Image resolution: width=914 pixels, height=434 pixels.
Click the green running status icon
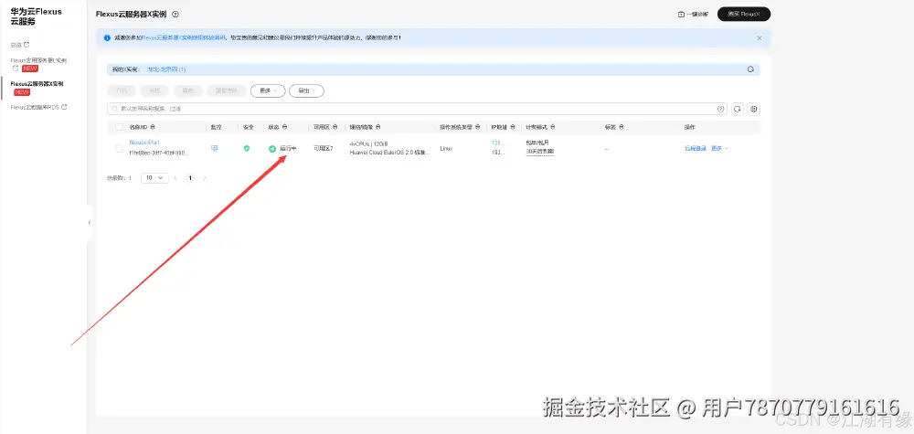coord(272,149)
